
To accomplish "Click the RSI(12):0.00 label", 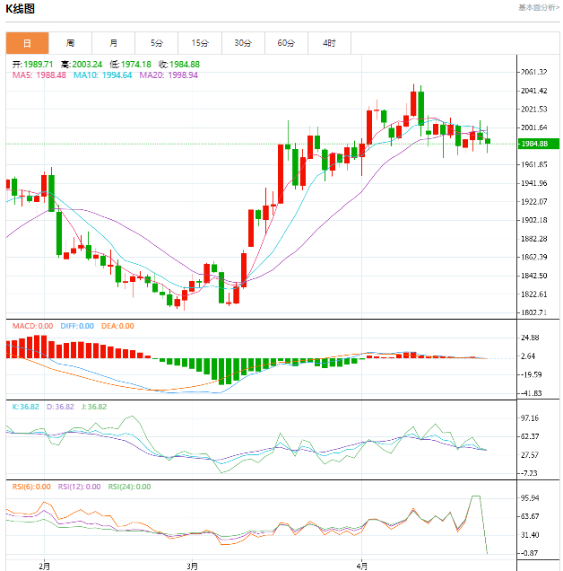I will (x=79, y=487).
